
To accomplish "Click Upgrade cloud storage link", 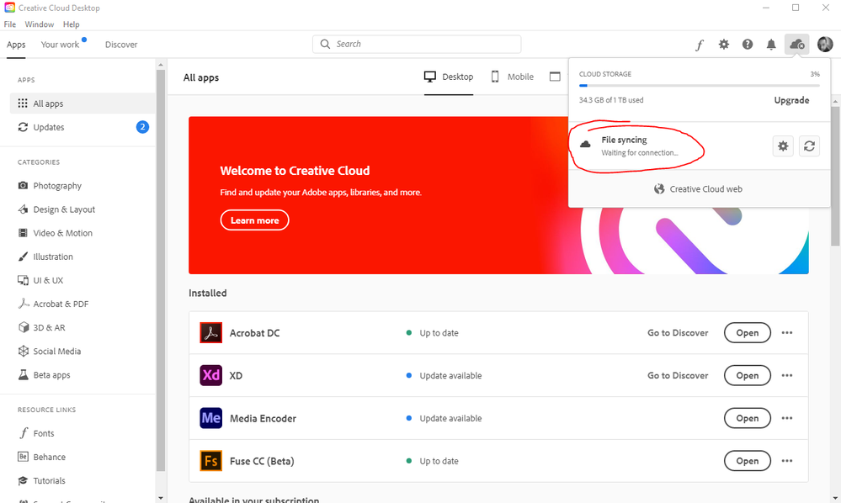I will [x=791, y=100].
